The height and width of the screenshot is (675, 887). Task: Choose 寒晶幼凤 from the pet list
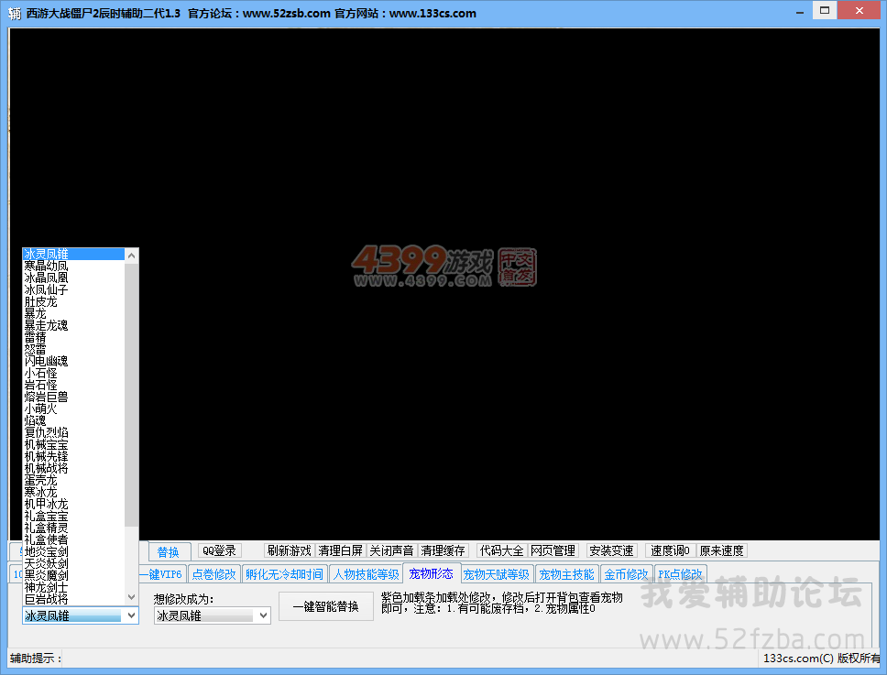pos(73,266)
